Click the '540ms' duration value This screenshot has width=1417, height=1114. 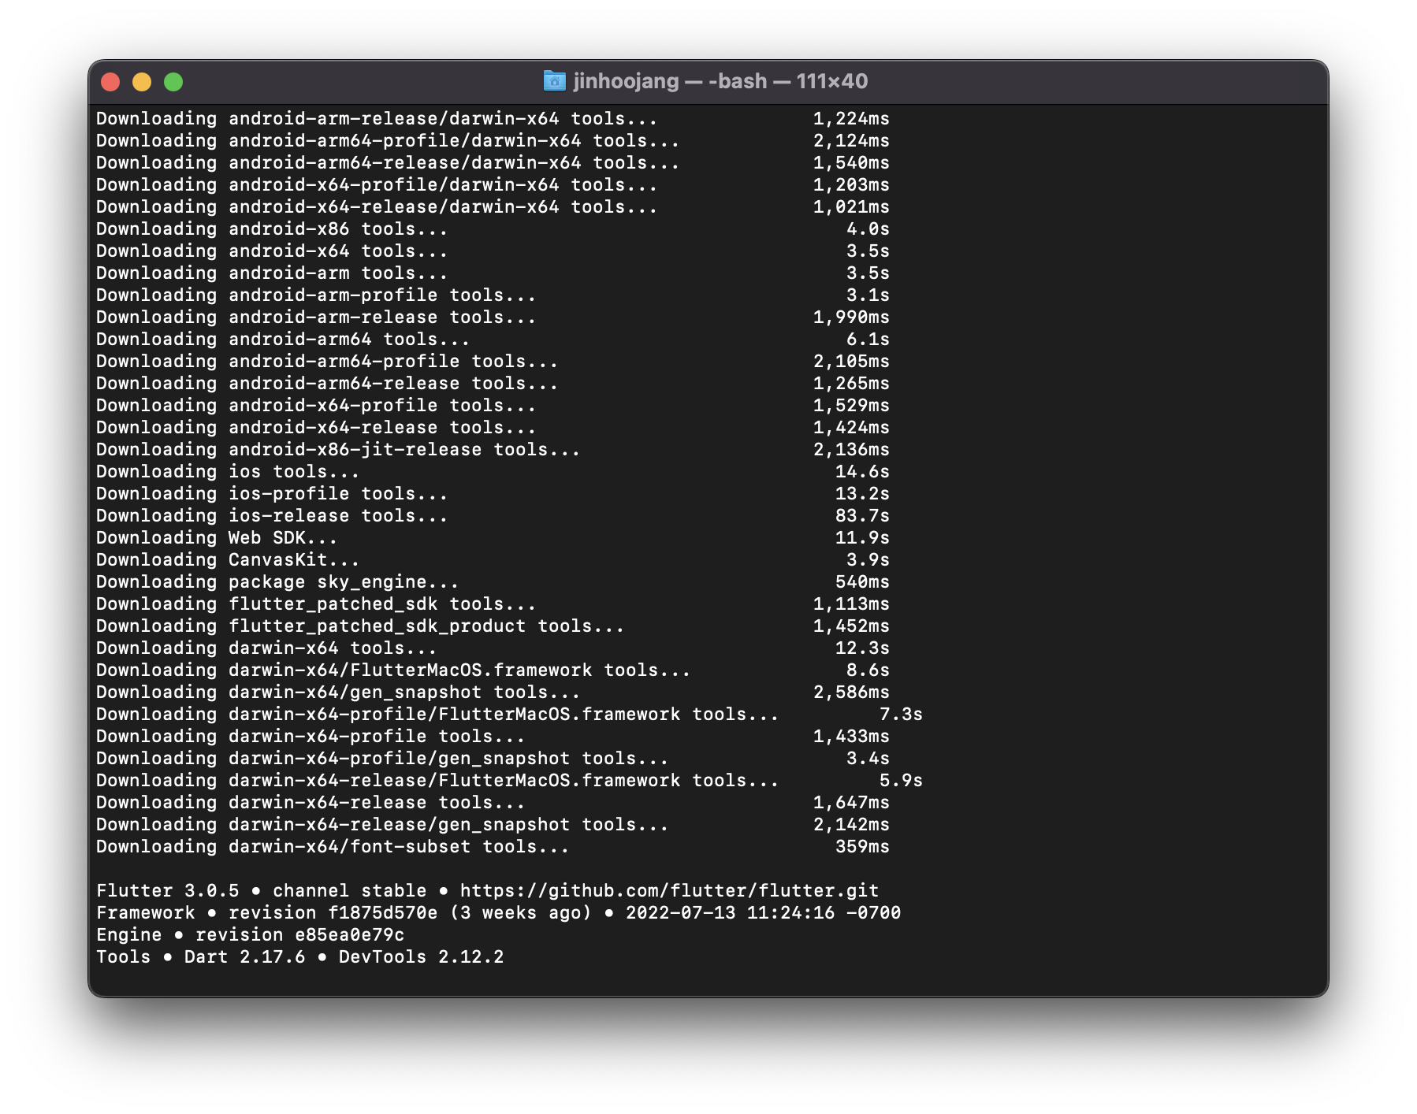pyautogui.click(x=862, y=582)
